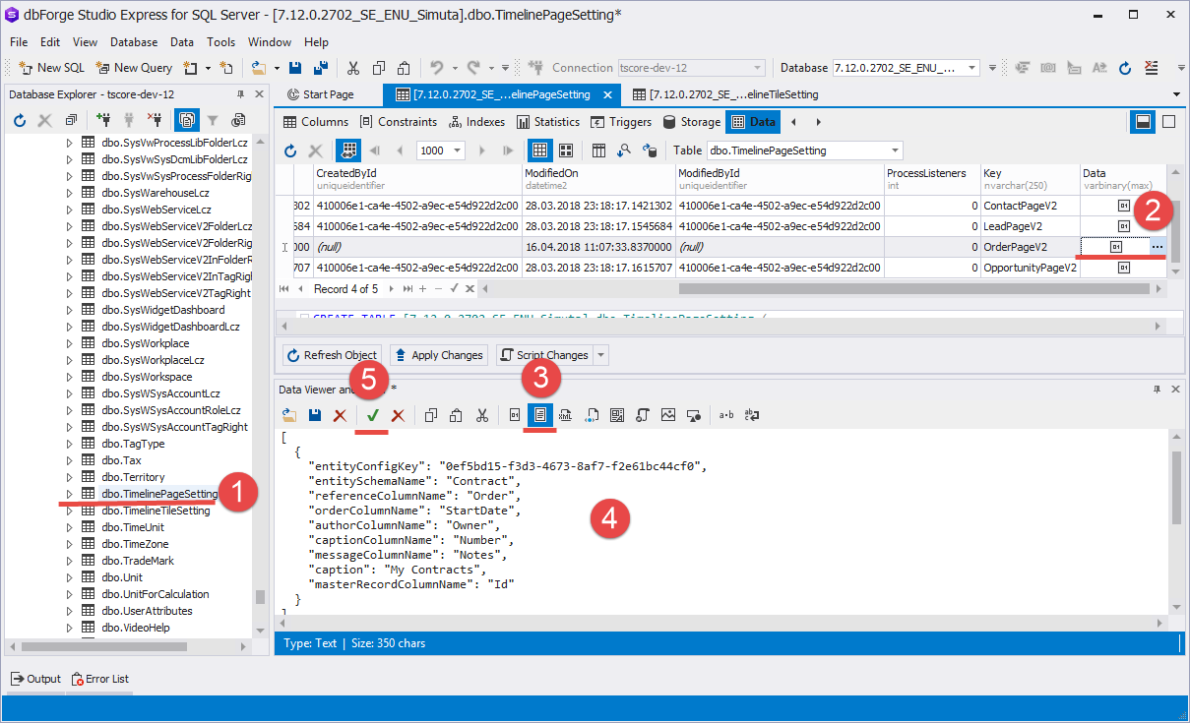This screenshot has height=723, width=1190.
Task: Switch Data Viewer to hexadecimal view
Action: (515, 415)
